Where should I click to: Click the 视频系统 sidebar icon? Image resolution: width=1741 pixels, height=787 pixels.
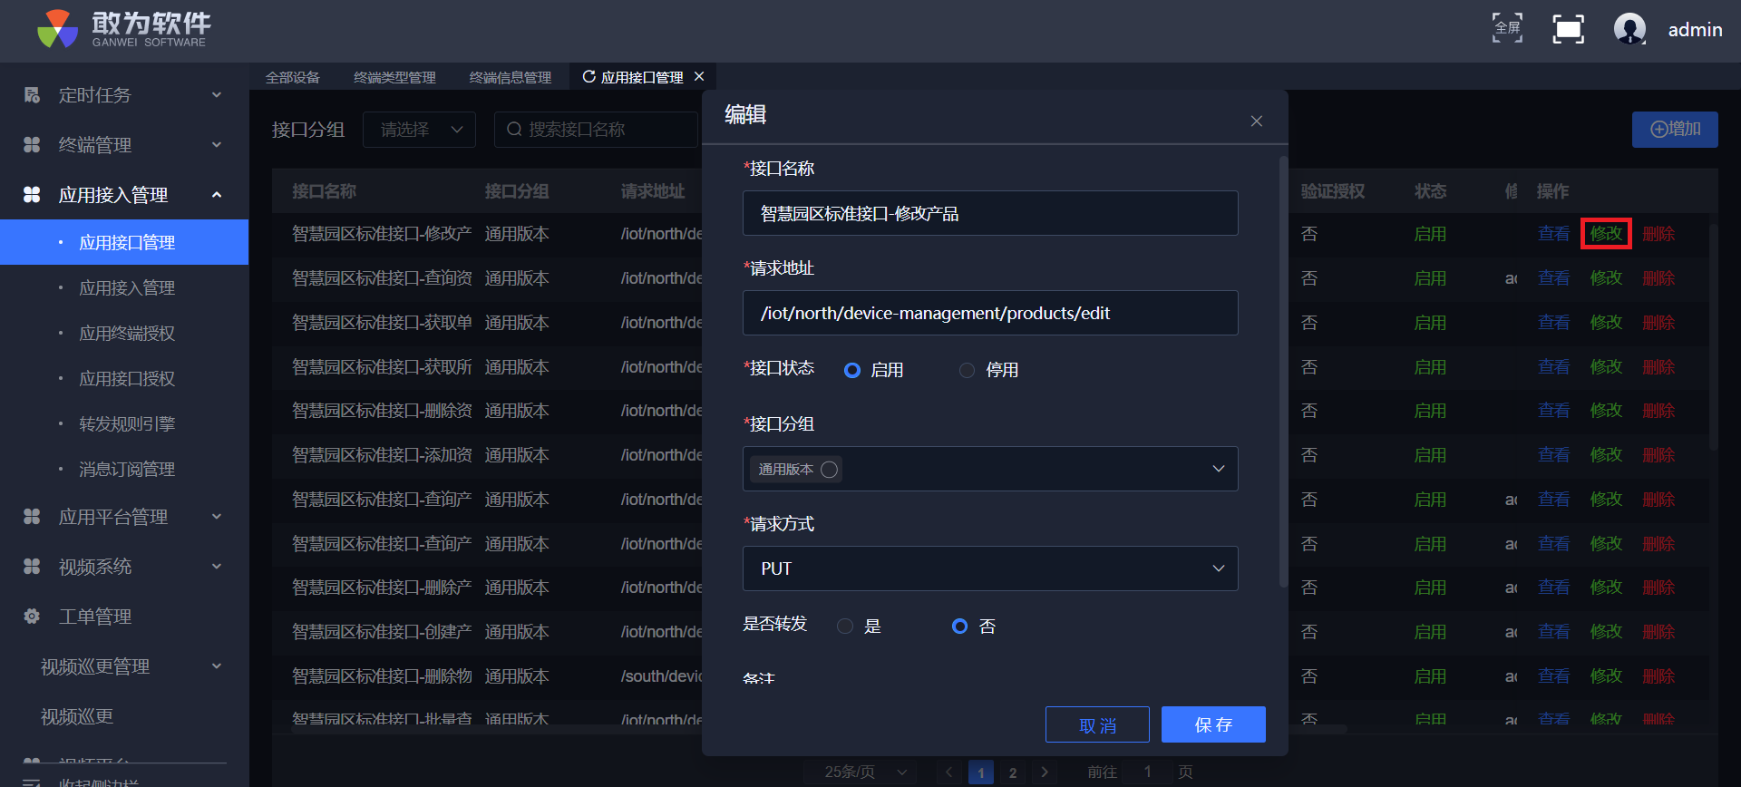point(32,567)
